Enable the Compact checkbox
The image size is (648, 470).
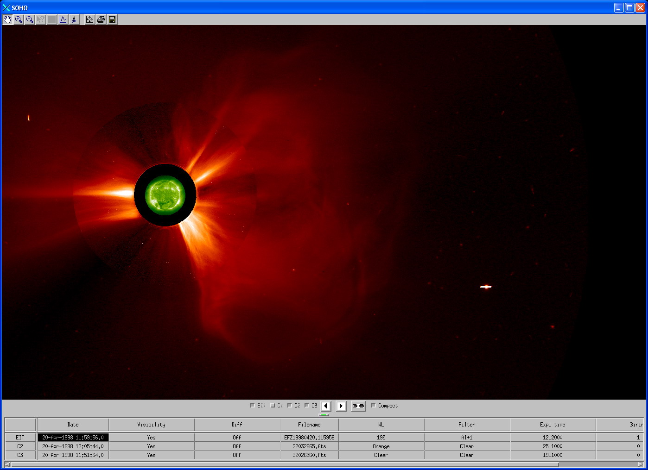pos(374,406)
